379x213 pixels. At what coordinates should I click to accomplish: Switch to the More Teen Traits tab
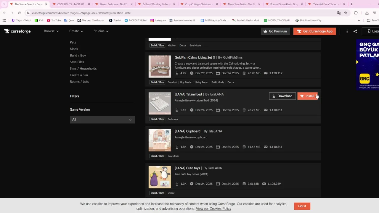[x=241, y=4]
